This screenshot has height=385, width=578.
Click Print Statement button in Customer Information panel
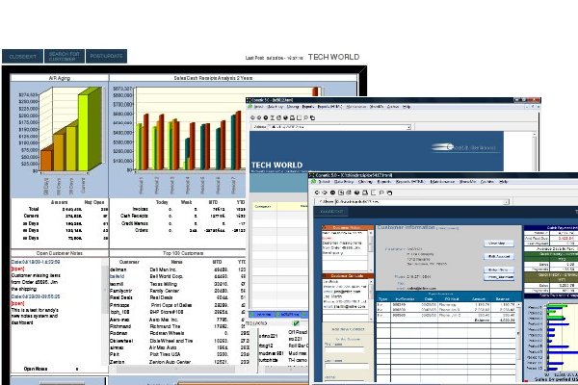click(498, 277)
